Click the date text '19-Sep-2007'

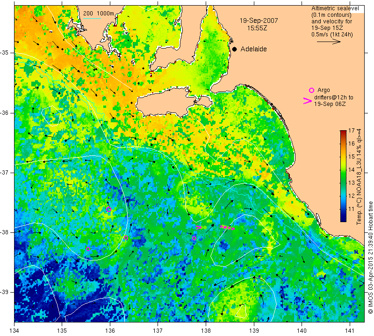pos(259,21)
